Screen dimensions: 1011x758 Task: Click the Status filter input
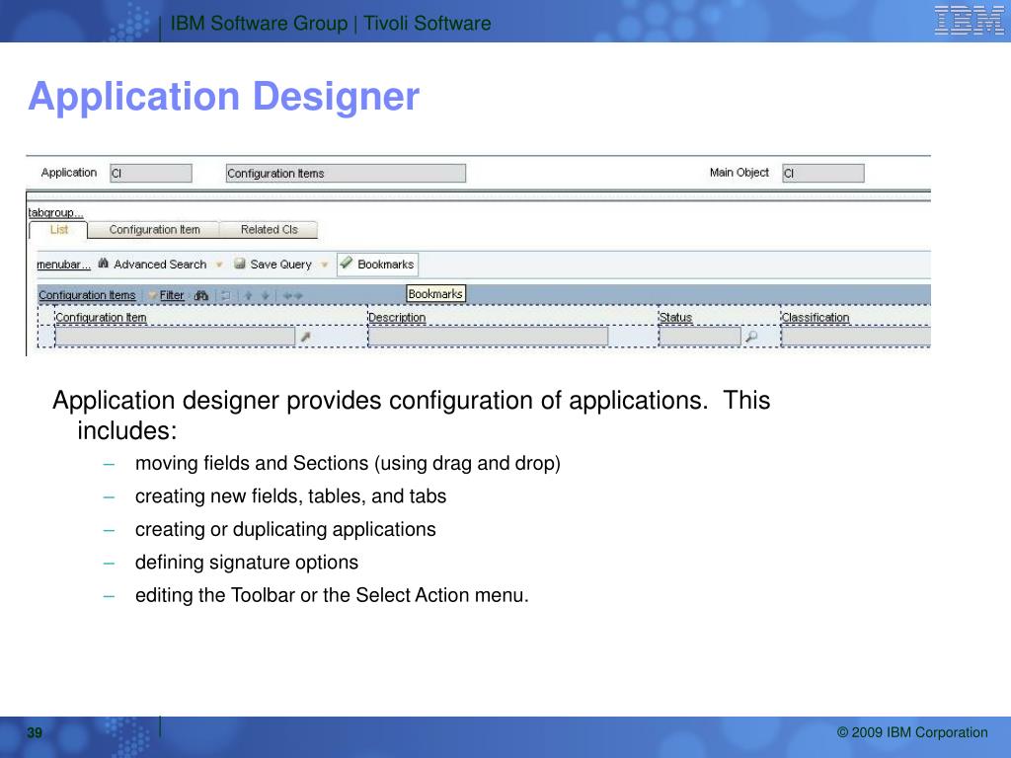pos(700,336)
